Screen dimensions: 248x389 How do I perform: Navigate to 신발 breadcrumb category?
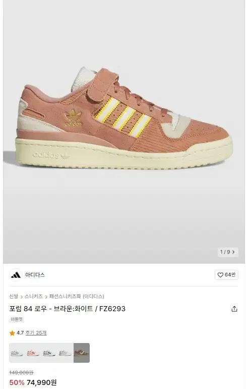click(14, 296)
